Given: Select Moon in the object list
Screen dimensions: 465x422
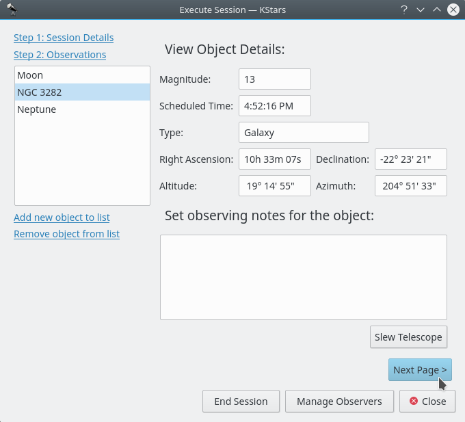Looking at the screenshot, I should 30,75.
